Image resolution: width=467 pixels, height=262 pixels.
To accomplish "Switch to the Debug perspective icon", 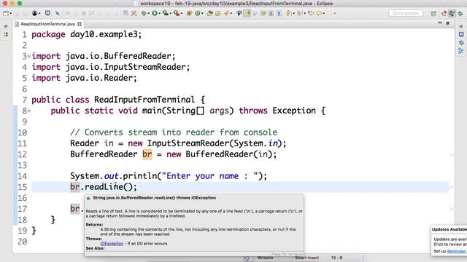I will [x=460, y=14].
